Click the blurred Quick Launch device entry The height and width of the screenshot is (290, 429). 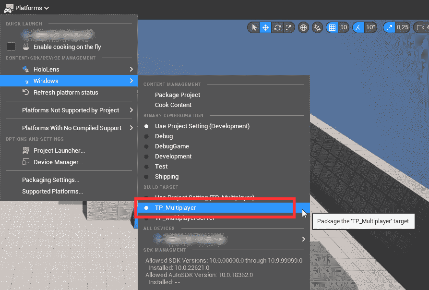[x=58, y=35]
